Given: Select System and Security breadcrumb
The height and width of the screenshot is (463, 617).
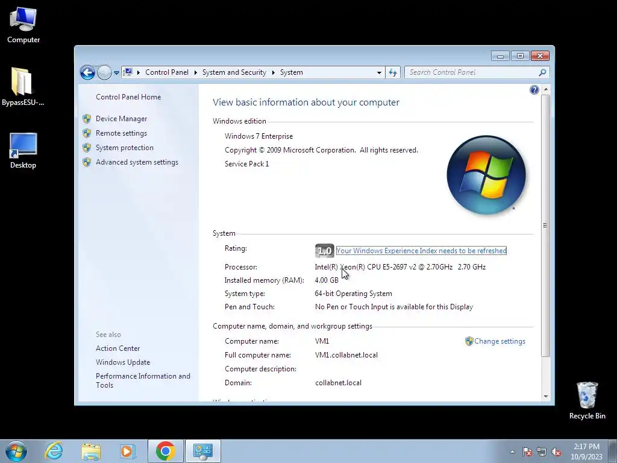Looking at the screenshot, I should pos(234,72).
